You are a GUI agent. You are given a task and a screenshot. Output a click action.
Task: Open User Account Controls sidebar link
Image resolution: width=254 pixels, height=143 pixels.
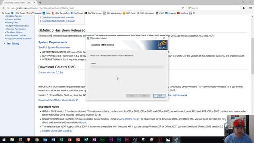(x=16, y=35)
